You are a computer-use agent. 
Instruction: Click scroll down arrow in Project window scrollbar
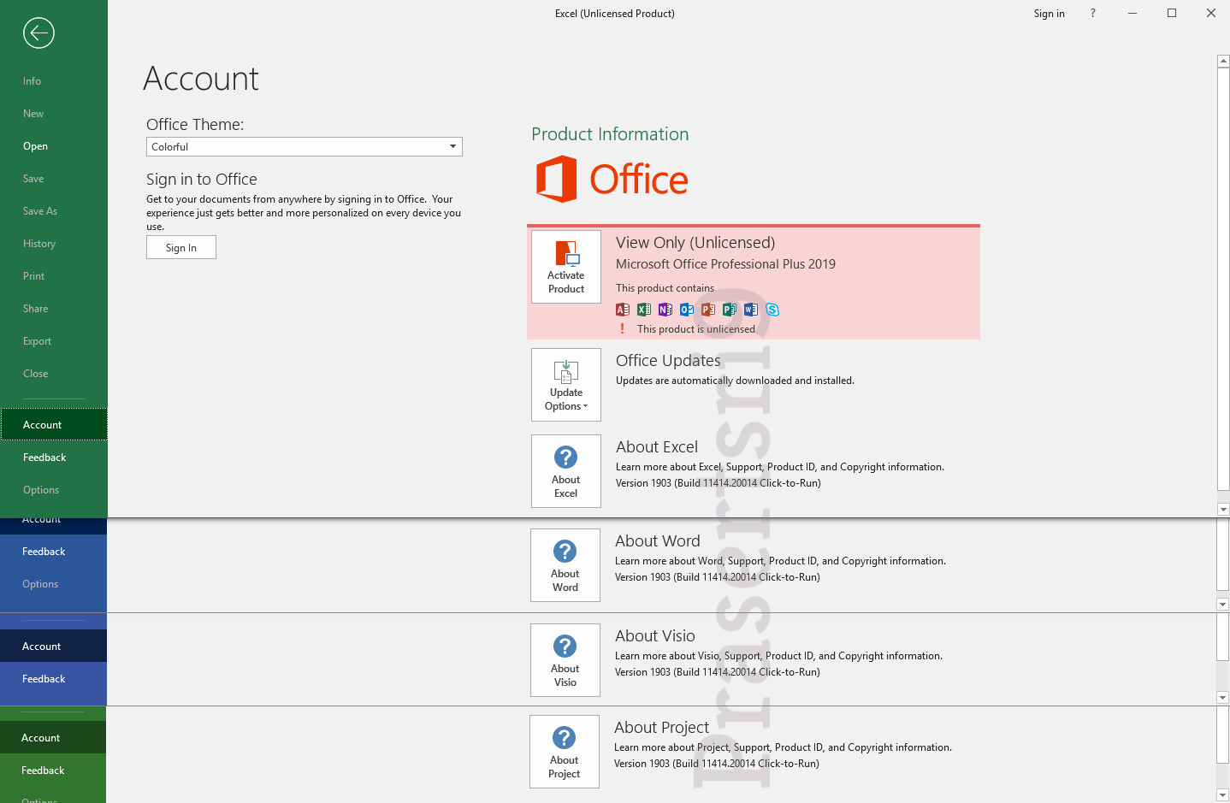tap(1223, 794)
